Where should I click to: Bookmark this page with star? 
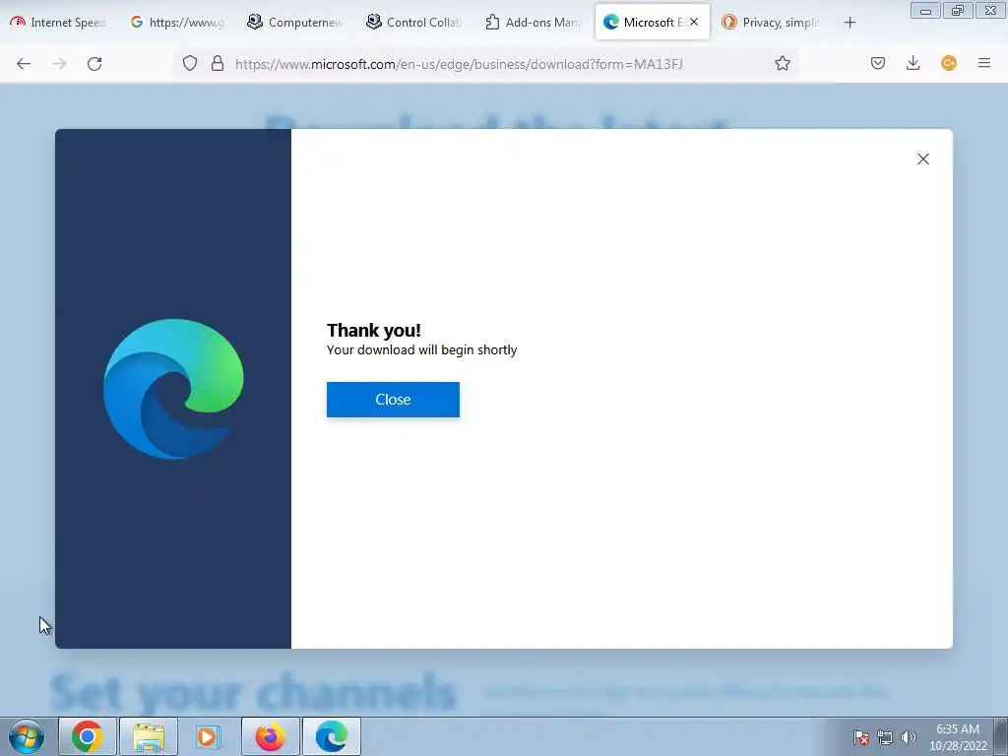(x=783, y=63)
